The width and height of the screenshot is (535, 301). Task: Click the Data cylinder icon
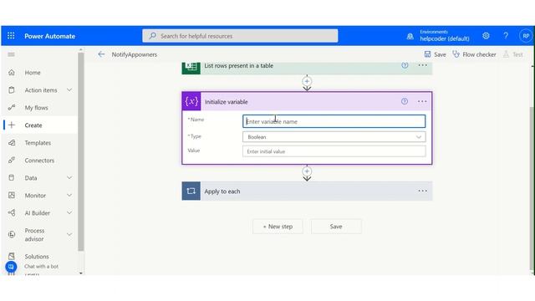click(12, 178)
